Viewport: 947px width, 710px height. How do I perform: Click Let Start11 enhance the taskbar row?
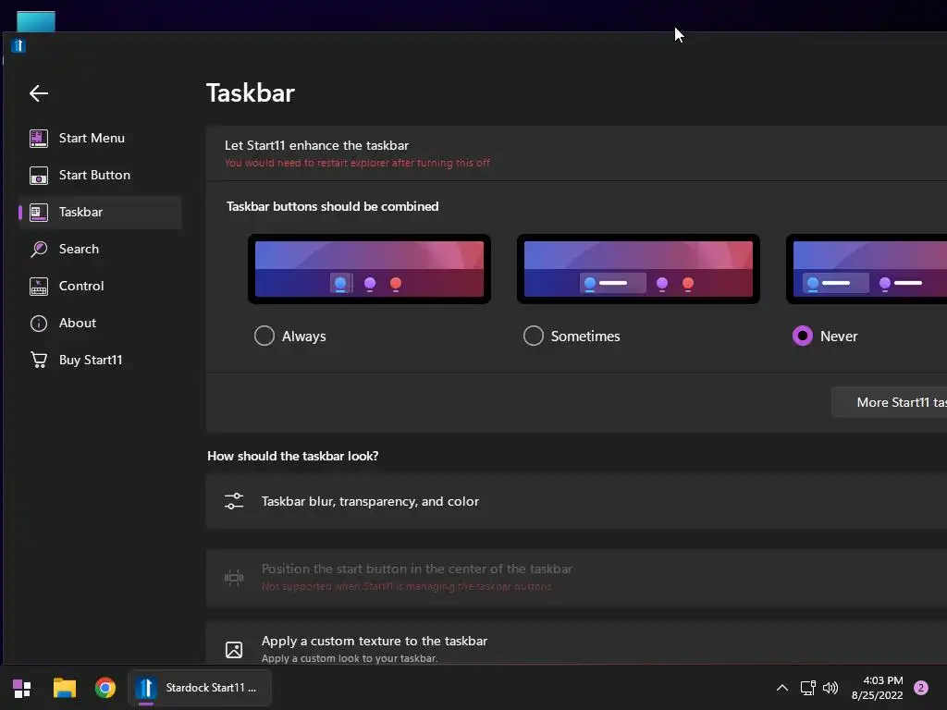(576, 153)
